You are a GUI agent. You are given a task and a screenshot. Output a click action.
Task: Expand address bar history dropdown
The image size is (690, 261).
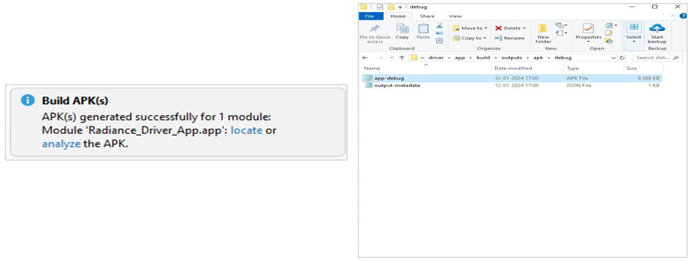614,58
